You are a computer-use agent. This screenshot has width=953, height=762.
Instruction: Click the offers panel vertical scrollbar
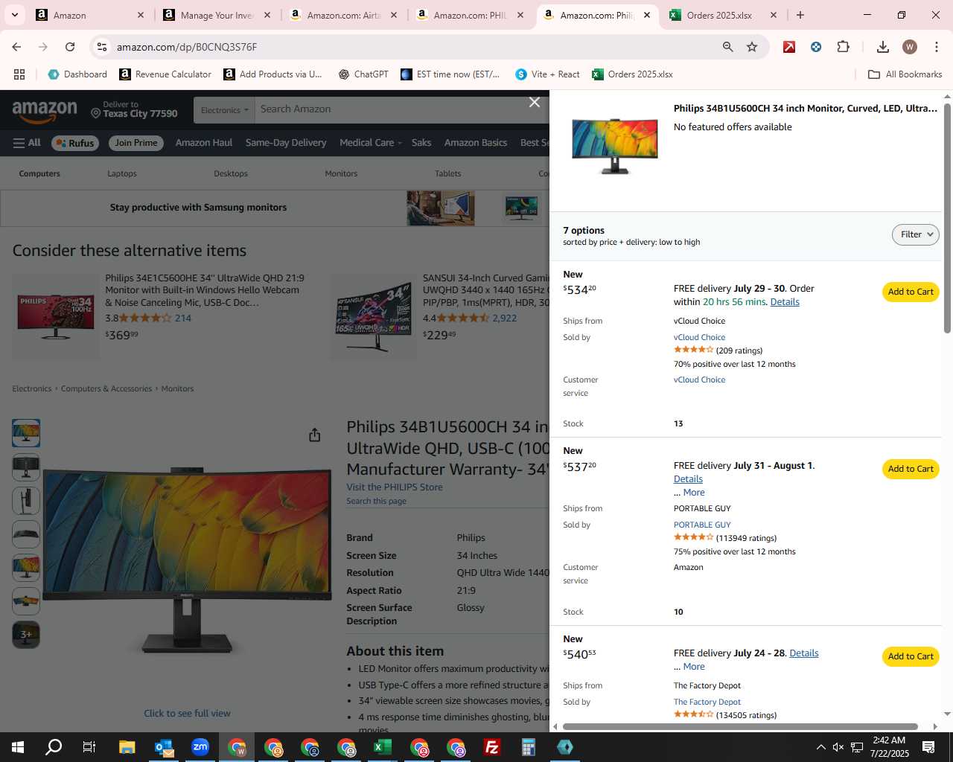(x=947, y=217)
